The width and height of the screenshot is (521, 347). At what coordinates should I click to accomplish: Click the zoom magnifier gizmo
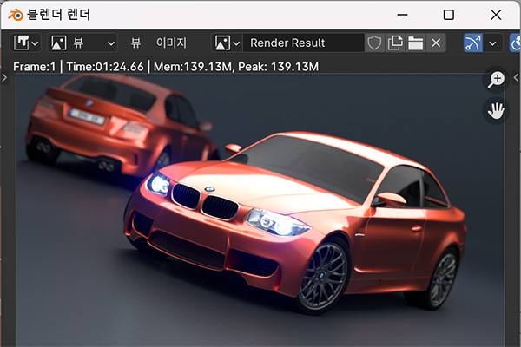click(x=496, y=80)
